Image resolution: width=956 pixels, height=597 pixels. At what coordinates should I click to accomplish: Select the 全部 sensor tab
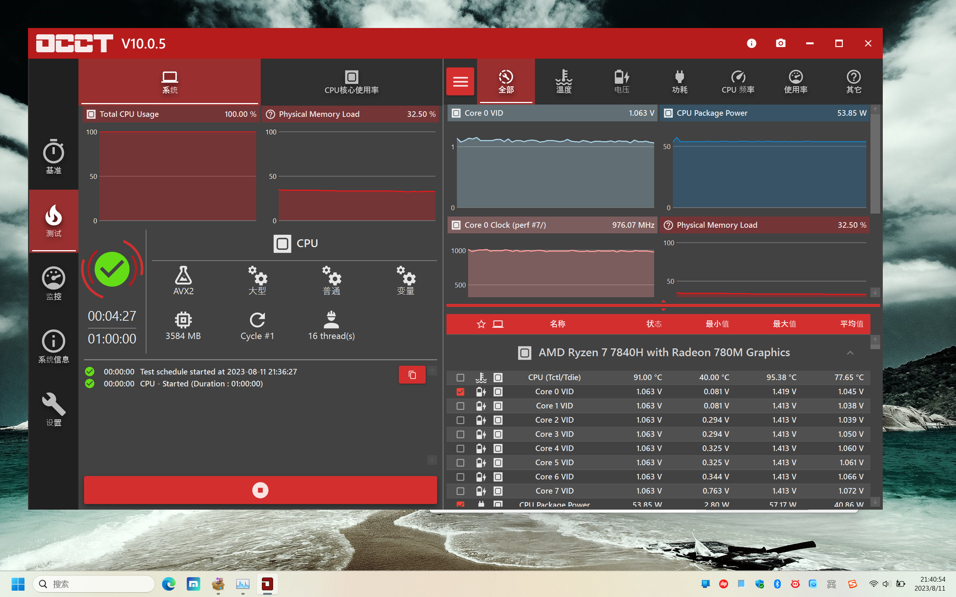coord(506,81)
